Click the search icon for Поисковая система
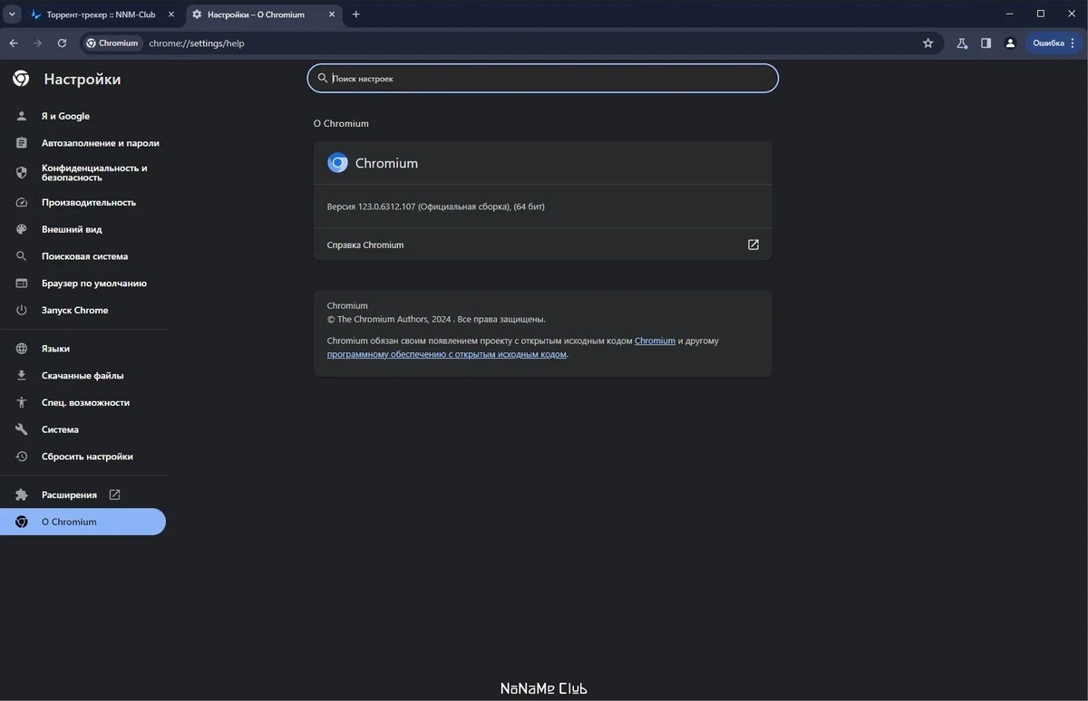 click(x=22, y=256)
